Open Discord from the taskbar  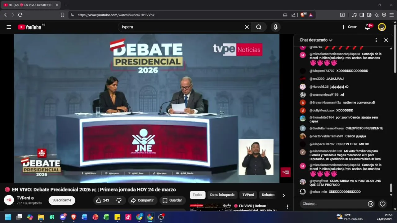63,217
